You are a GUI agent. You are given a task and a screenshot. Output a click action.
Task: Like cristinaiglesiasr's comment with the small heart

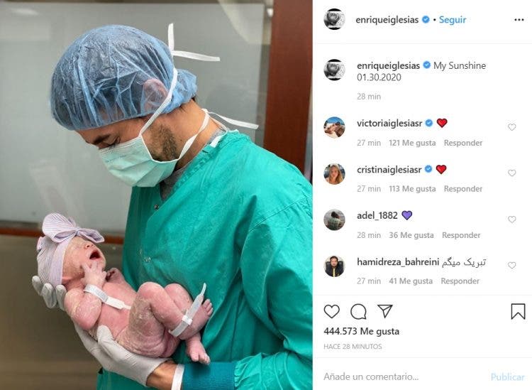coord(511,173)
